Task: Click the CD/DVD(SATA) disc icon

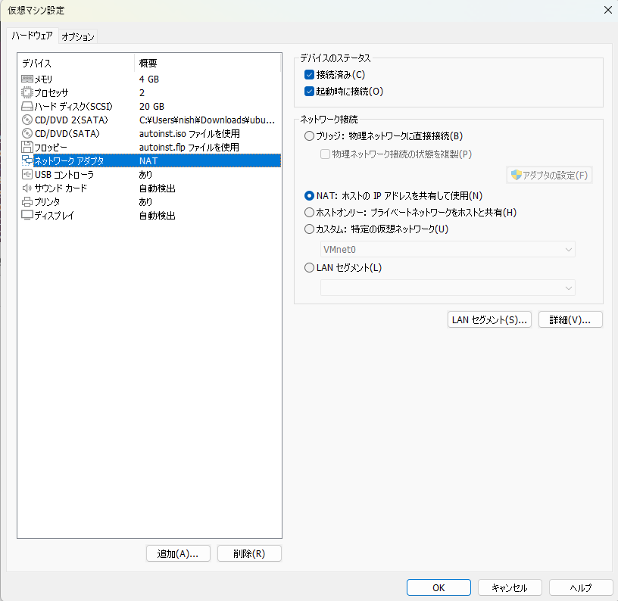Action: pyautogui.click(x=27, y=133)
